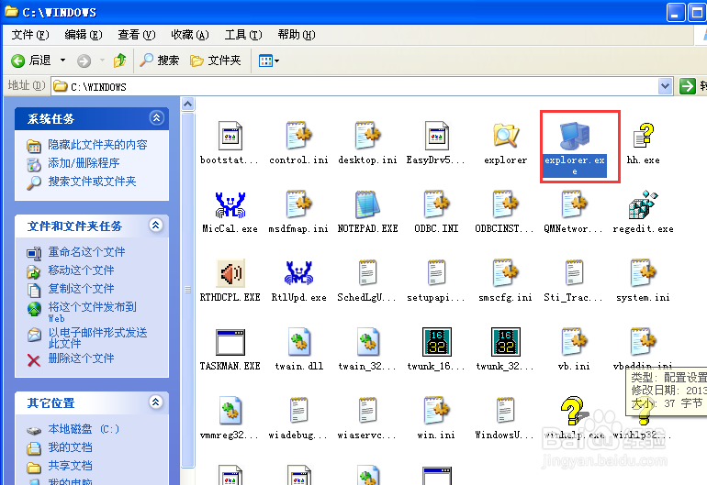The image size is (707, 485).
Task: Select the MicCal.exe crab icon
Action: 230,204
